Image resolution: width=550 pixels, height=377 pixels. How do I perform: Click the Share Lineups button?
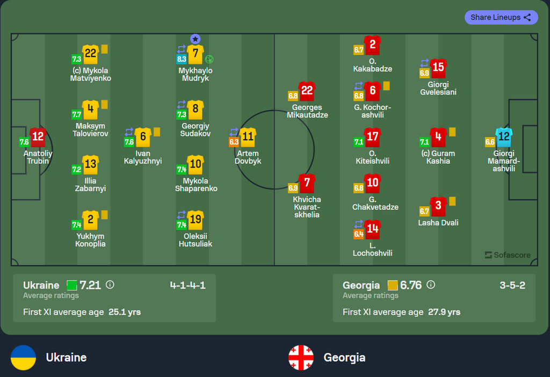tap(501, 18)
